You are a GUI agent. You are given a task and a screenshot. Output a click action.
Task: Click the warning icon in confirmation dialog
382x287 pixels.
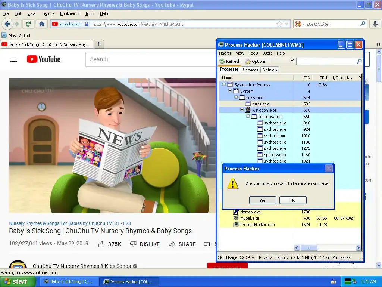[233, 183]
